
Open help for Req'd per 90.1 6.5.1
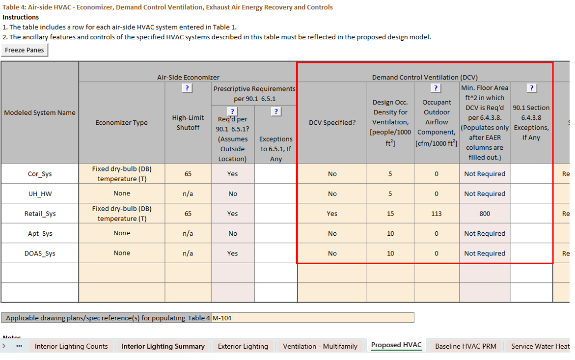[233, 111]
